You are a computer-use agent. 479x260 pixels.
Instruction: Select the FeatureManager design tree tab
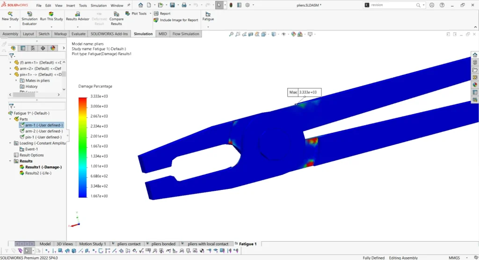13,48
